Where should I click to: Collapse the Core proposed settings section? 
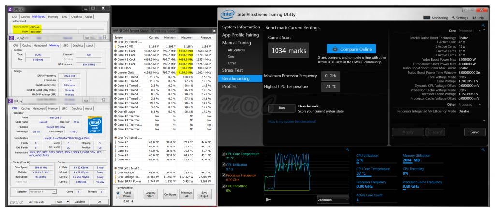pos(479,31)
